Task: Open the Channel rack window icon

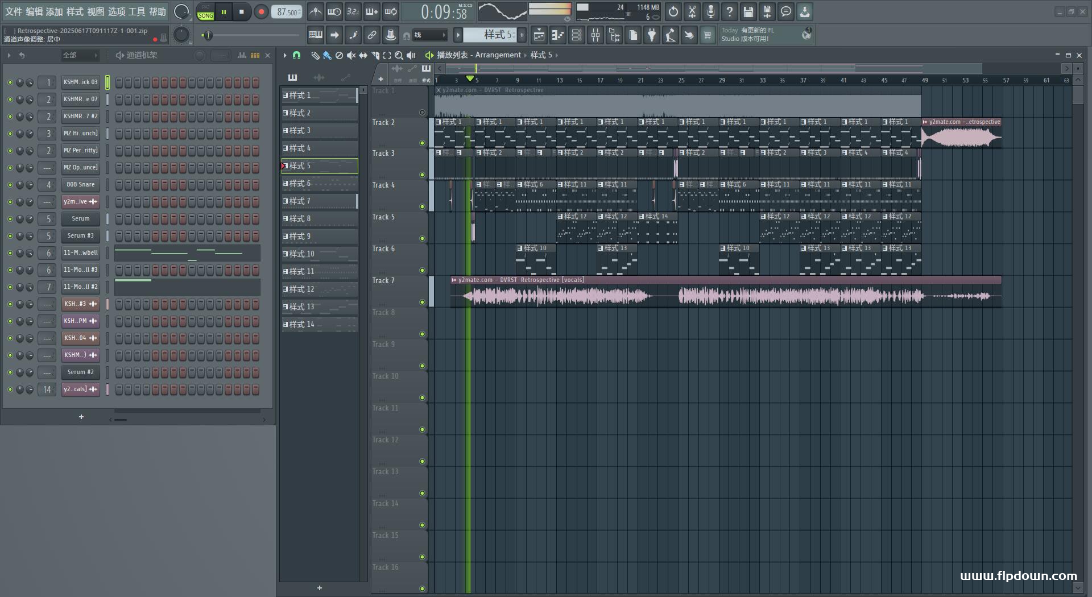Action: (577, 35)
